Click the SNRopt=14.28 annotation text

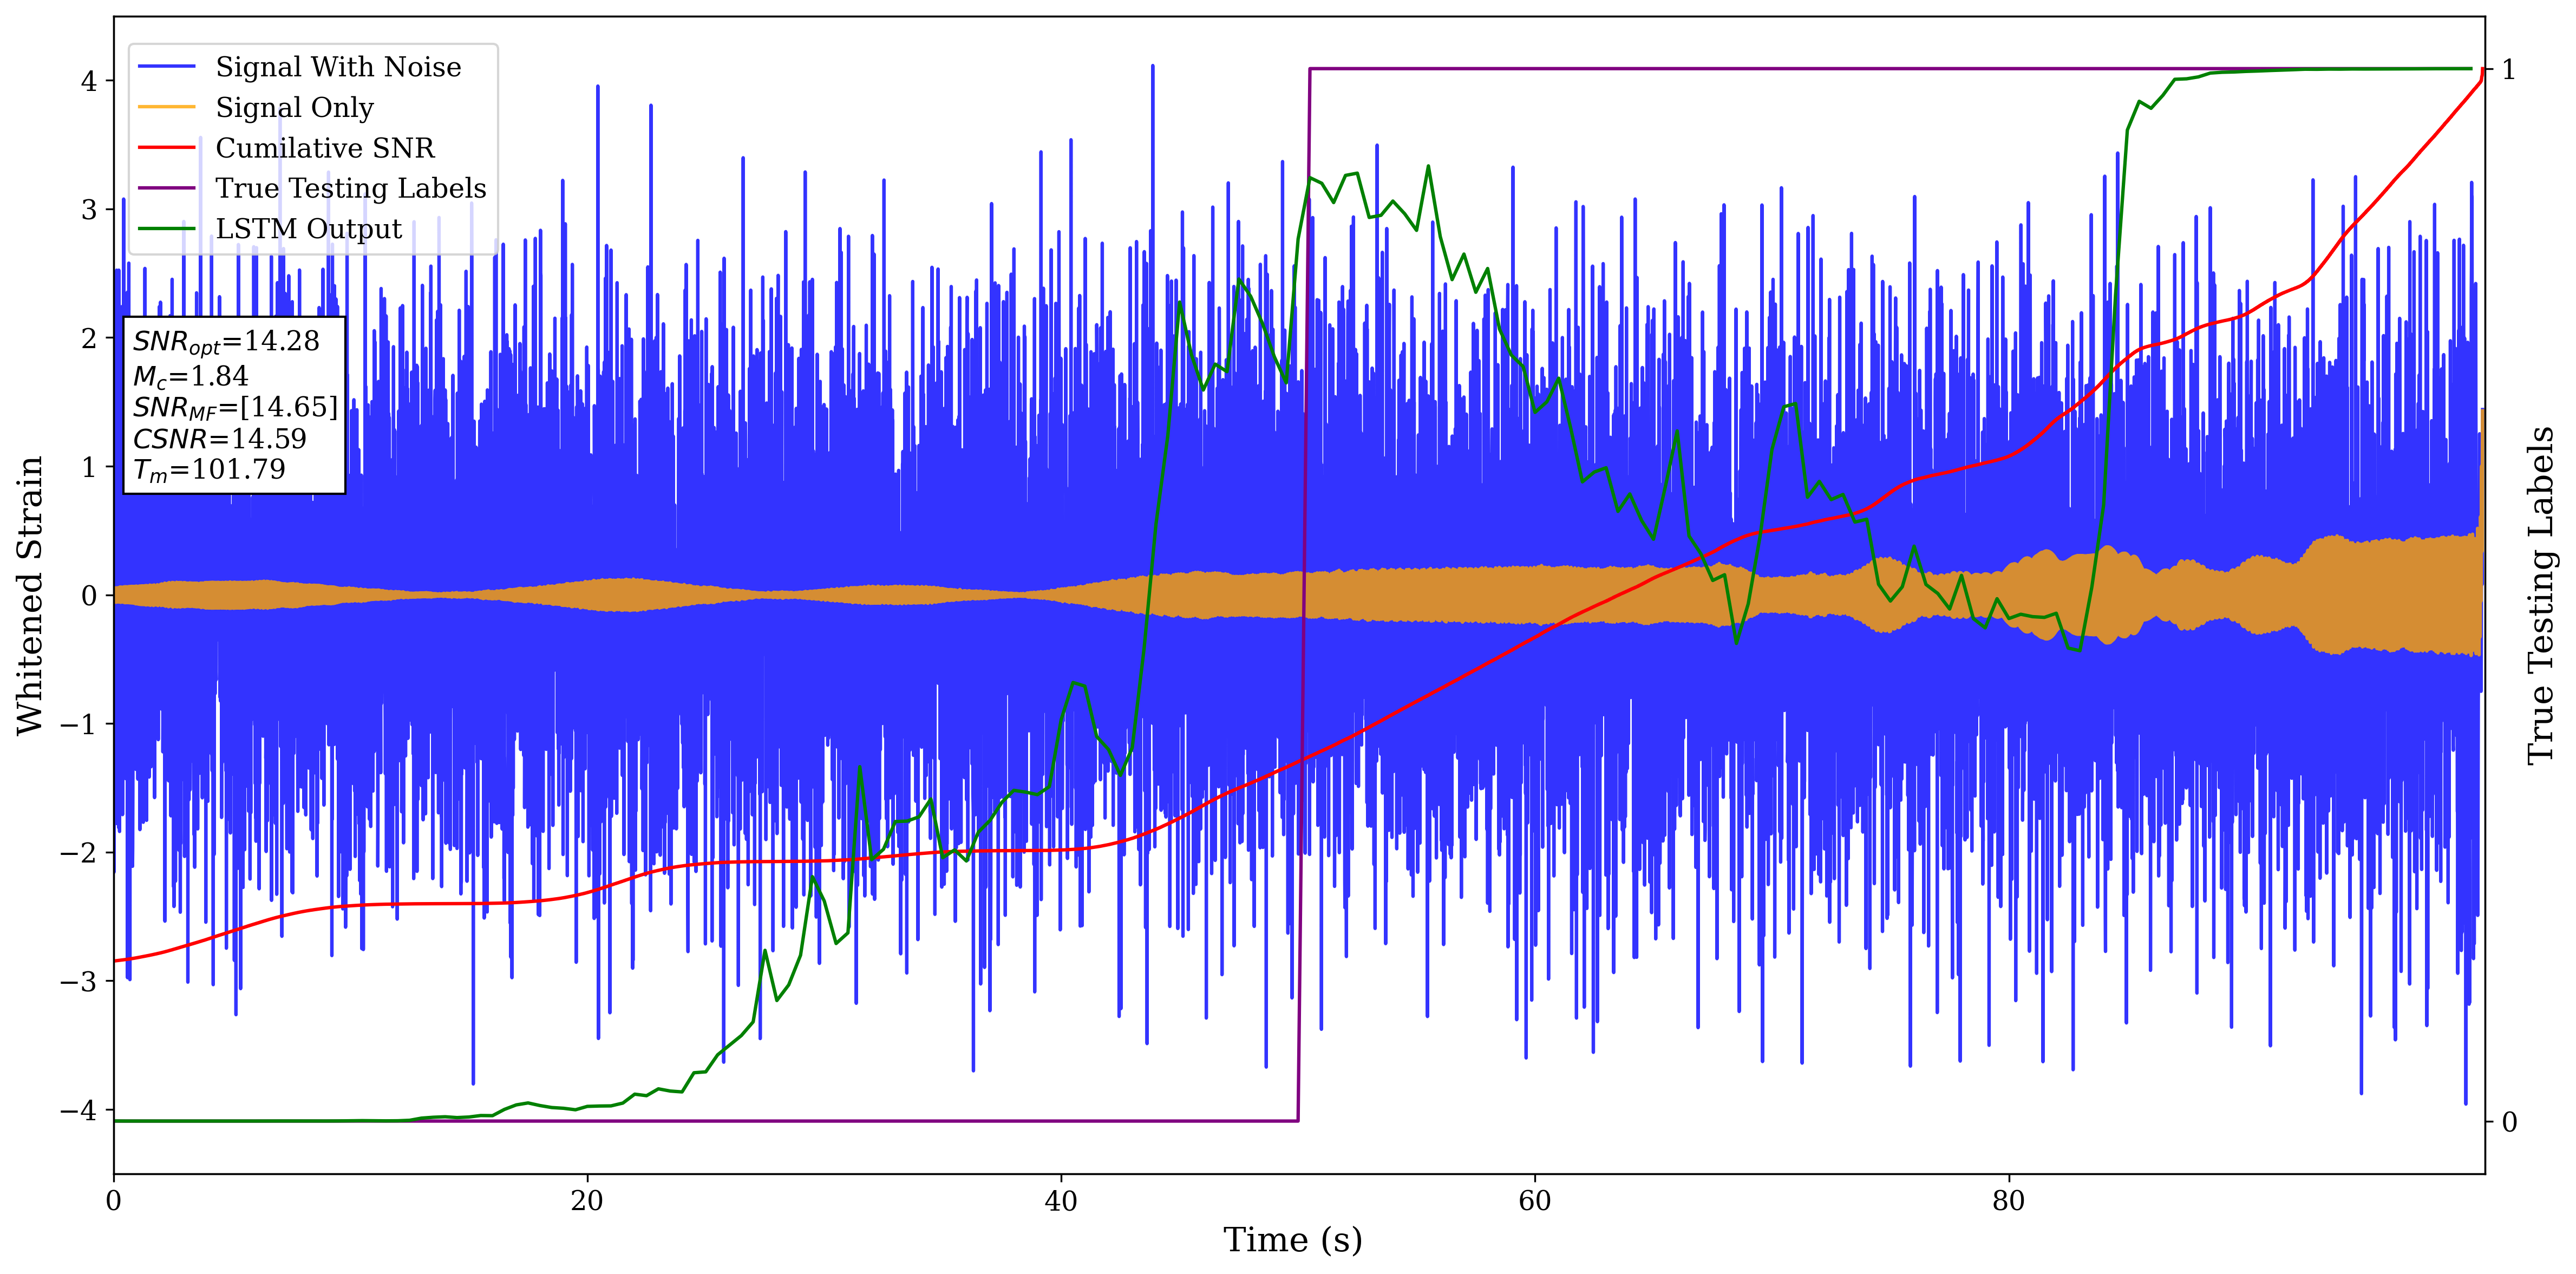tap(226, 342)
